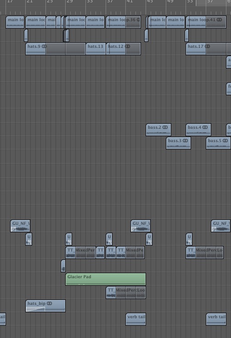Select the hats.13 region

click(96, 49)
